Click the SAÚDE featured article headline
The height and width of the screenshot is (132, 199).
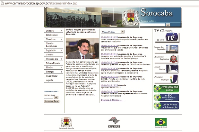click(81, 32)
